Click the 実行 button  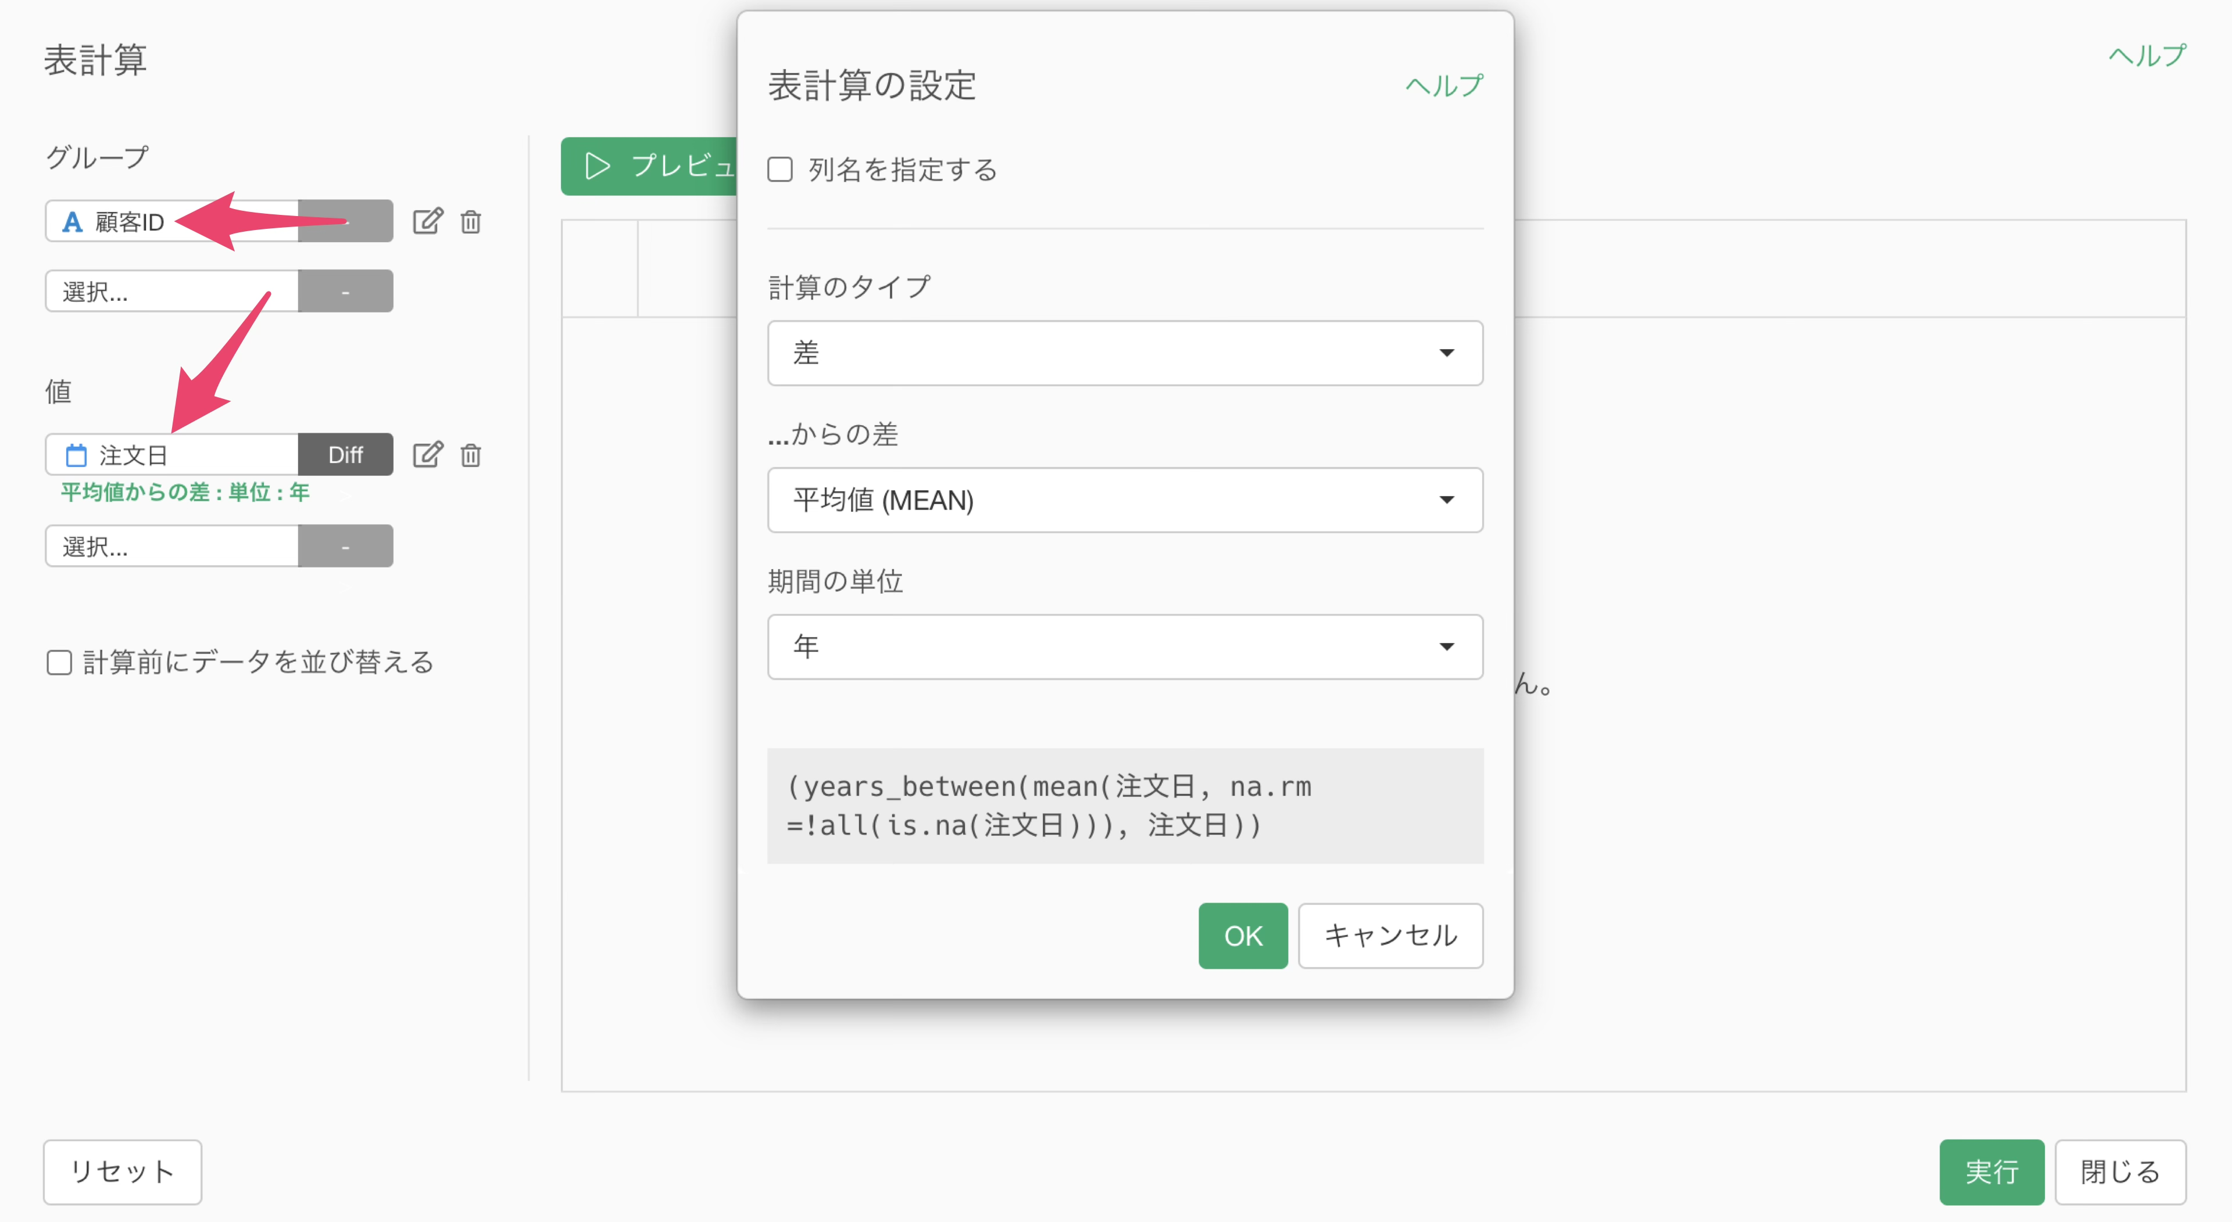(x=1991, y=1172)
